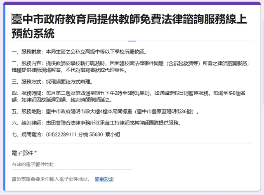
Task: Click the red required asterisk beside 電子郵件
Action: coord(35,153)
